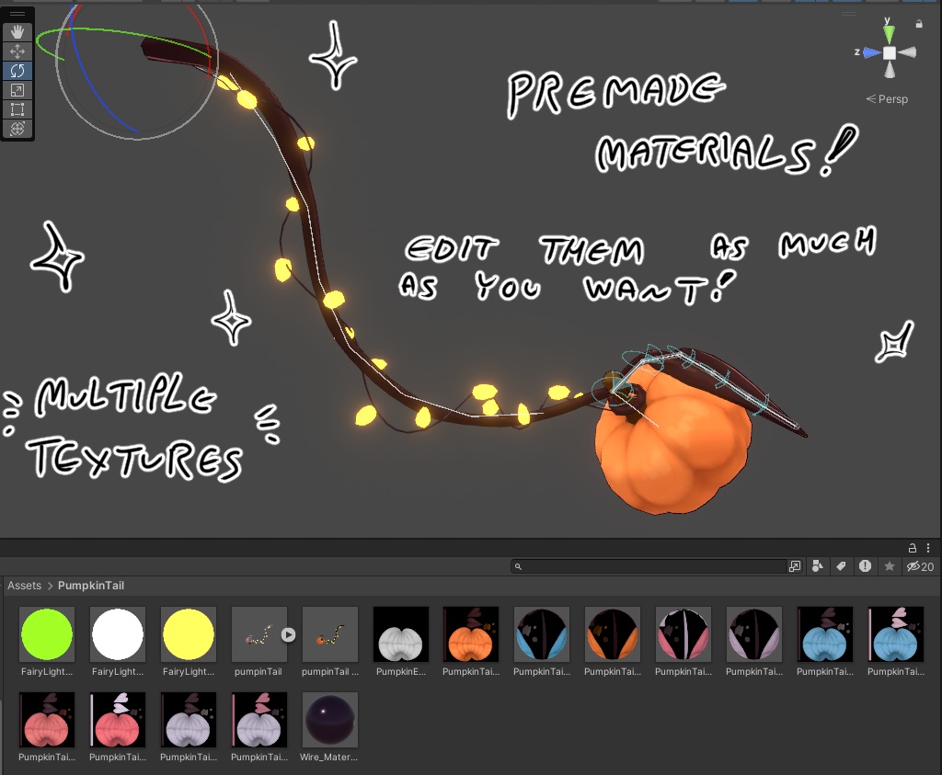The height and width of the screenshot is (775, 942).
Task: Switch to Perspective view via Persp label
Action: (x=887, y=98)
